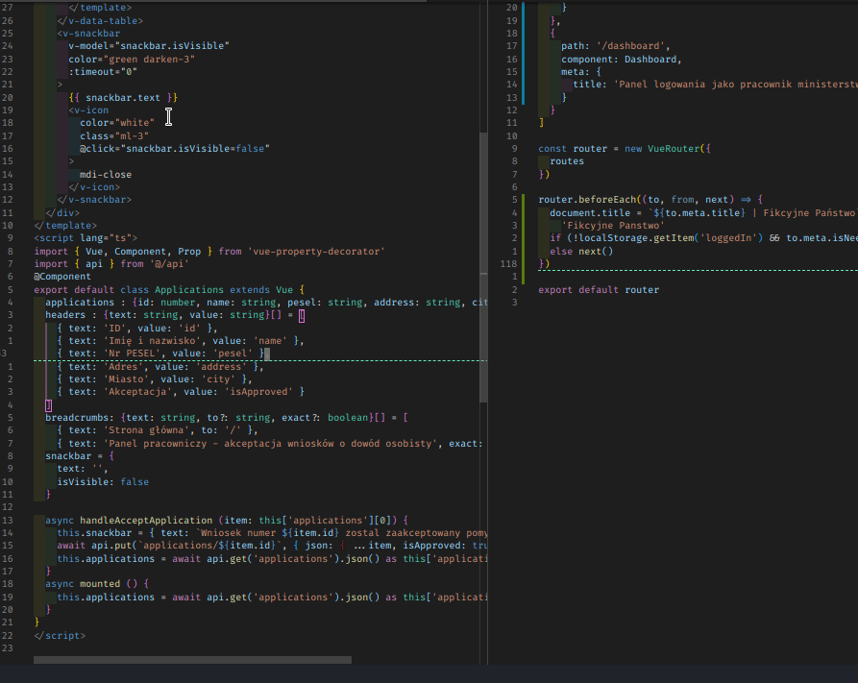Screen dimensions: 858x683
Task: Click the mdi-close icon name text
Action: 106,175
